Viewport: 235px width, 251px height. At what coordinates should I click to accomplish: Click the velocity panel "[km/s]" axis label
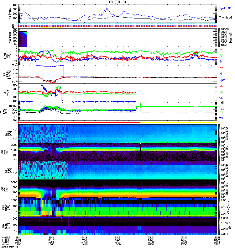[x=7, y=93]
